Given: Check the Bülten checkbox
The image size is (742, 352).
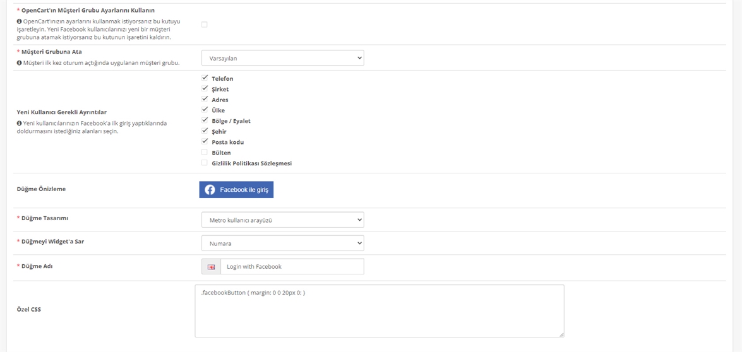Looking at the screenshot, I should (x=205, y=152).
